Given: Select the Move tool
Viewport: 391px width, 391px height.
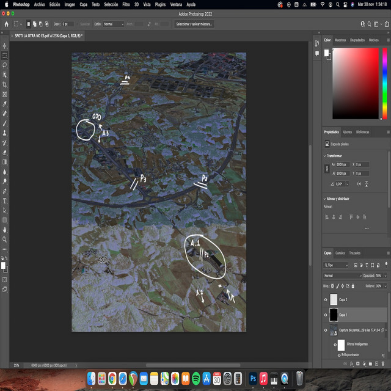Looking at the screenshot, I should pyautogui.click(x=5, y=46).
